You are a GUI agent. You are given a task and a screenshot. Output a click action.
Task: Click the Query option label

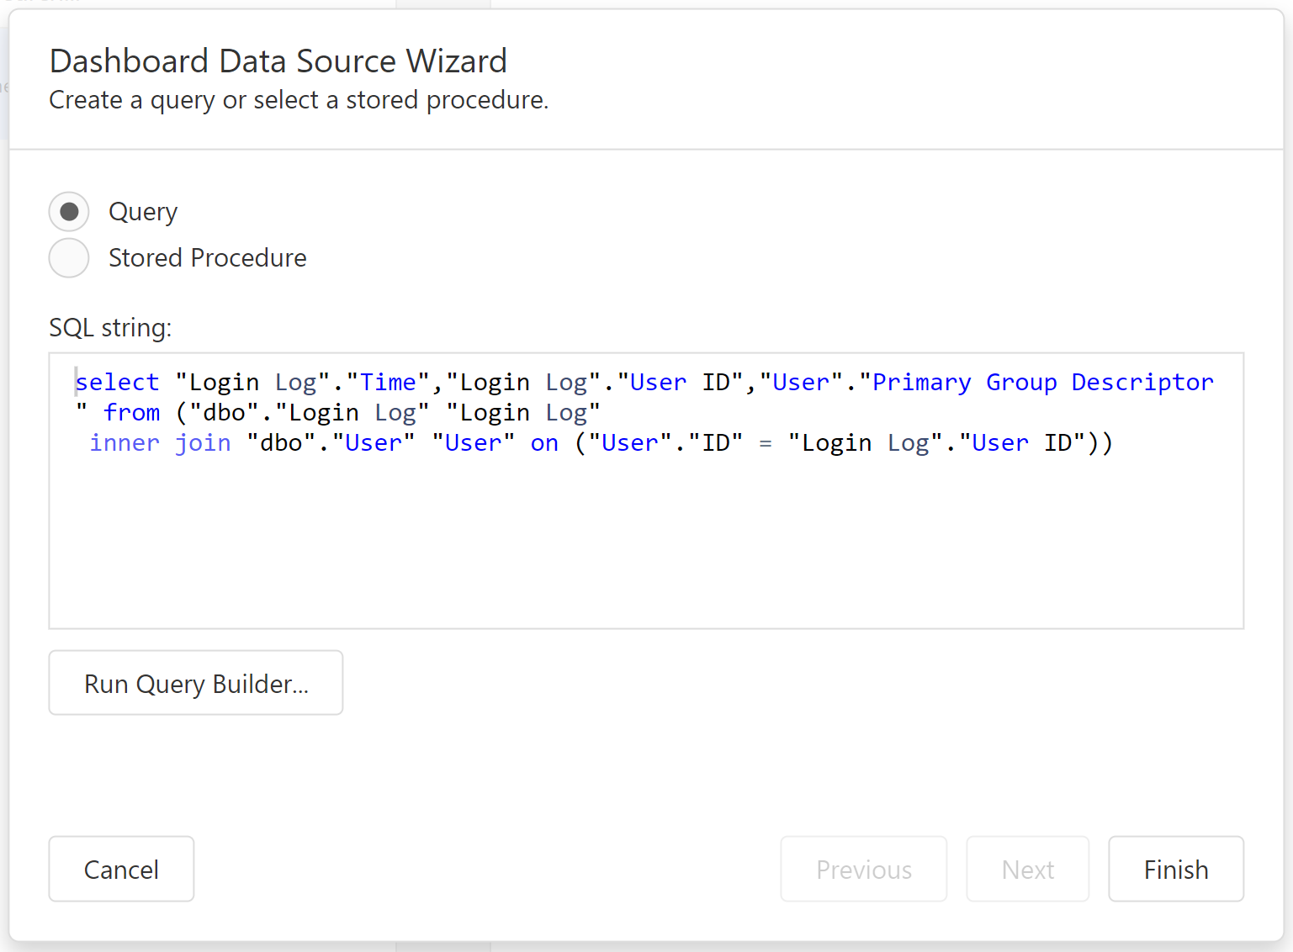tap(143, 212)
